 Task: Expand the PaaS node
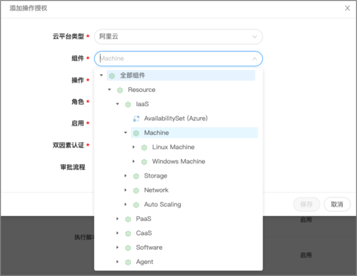(118, 218)
